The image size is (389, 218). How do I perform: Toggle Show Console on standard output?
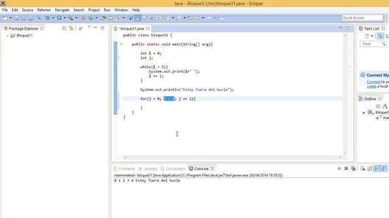377,168
